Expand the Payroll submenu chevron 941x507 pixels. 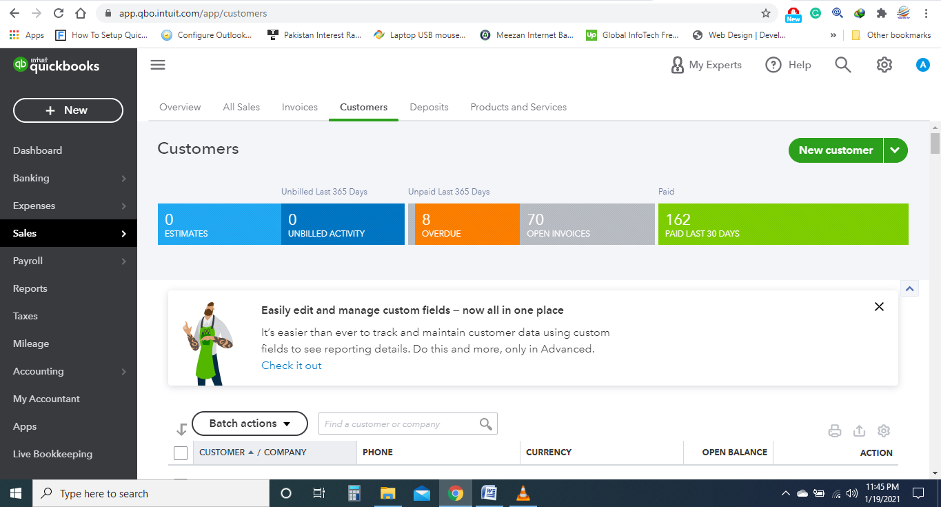point(124,261)
